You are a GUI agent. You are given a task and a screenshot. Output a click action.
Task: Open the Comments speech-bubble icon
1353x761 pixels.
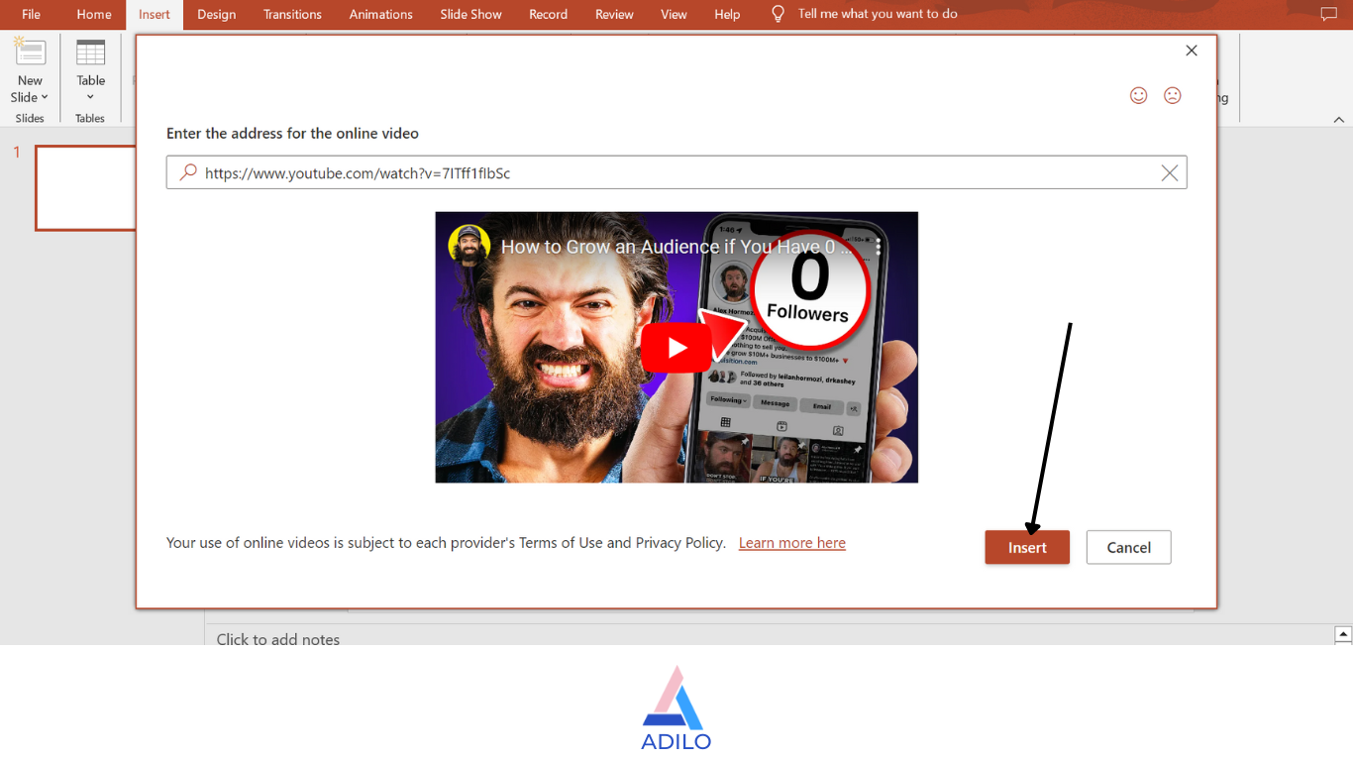[1329, 14]
